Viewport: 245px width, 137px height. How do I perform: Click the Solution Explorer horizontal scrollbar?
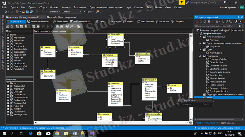tap(216, 119)
